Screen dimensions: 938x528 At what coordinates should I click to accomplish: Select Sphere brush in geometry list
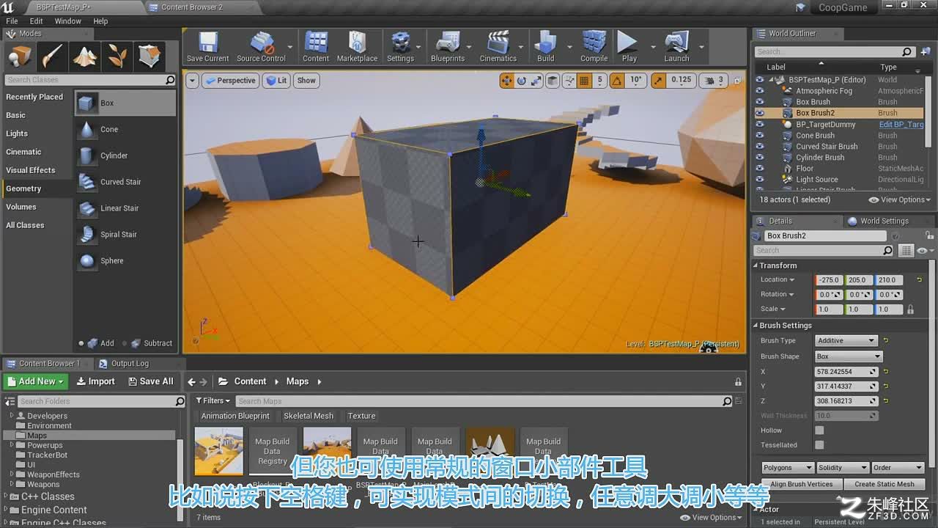tap(125, 261)
